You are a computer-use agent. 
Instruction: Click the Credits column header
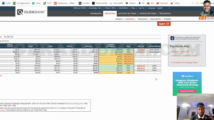(30, 46)
